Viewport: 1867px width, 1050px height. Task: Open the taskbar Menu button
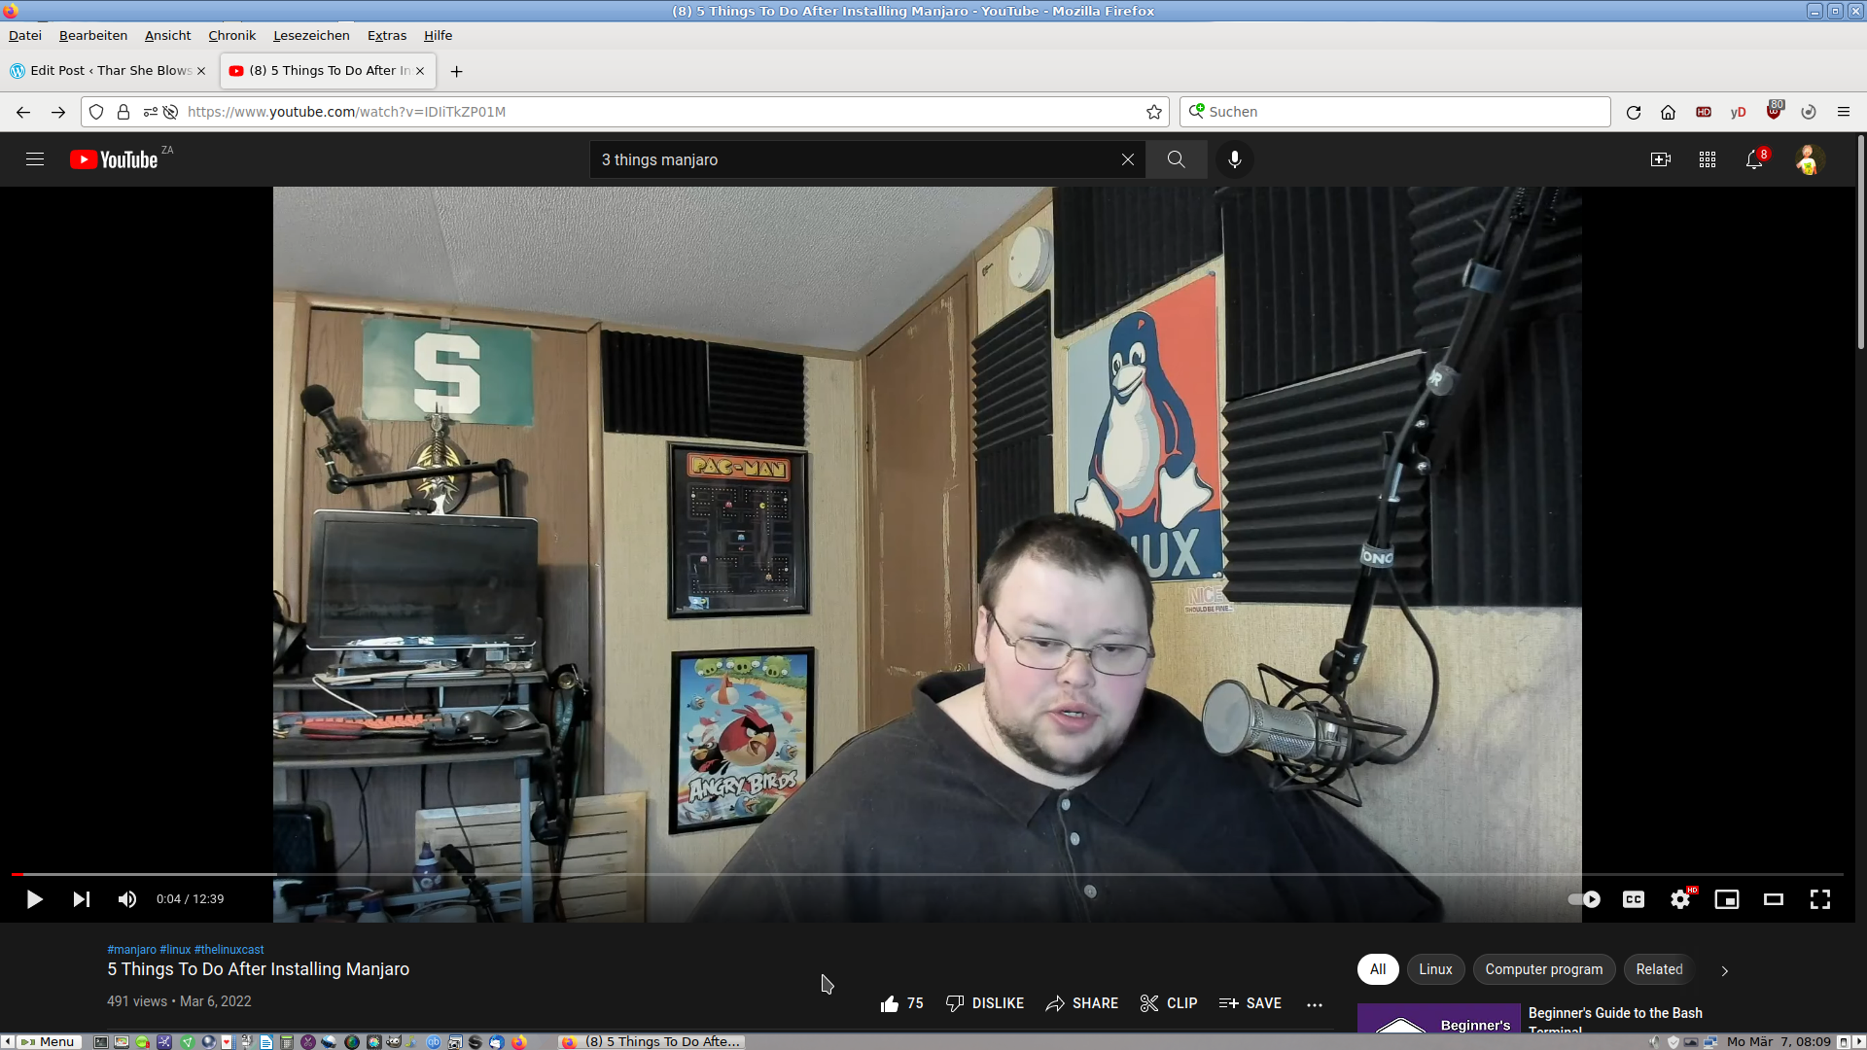pos(48,1041)
